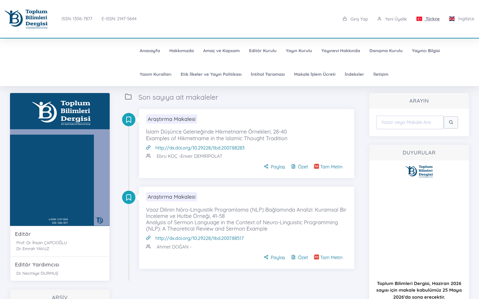Click the folder icon beside Son sayıya ait makaleler
This screenshot has height=299, width=479.
128,97
